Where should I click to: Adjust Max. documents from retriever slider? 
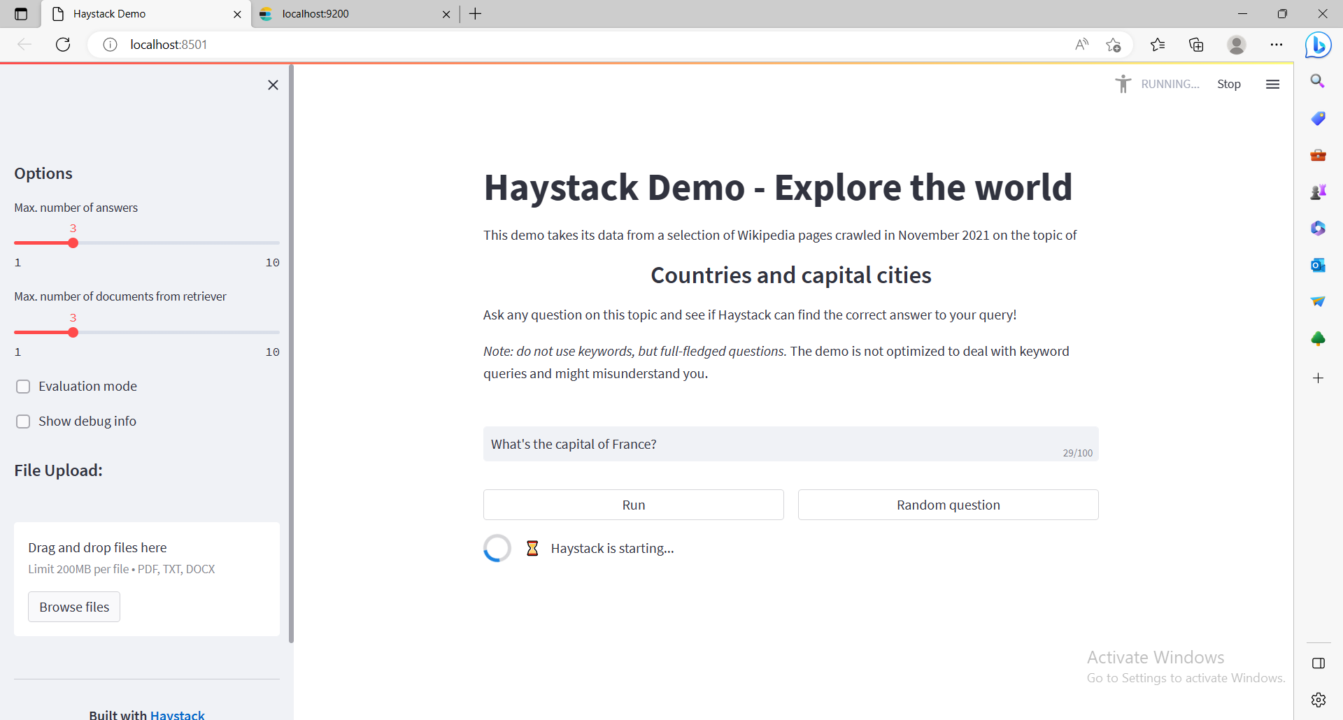click(73, 333)
